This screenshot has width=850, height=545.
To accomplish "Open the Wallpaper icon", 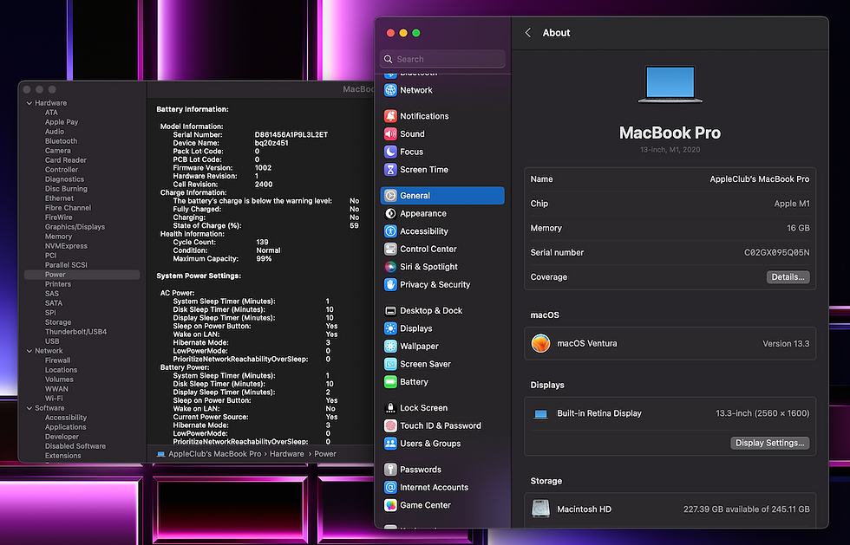I will tap(390, 347).
